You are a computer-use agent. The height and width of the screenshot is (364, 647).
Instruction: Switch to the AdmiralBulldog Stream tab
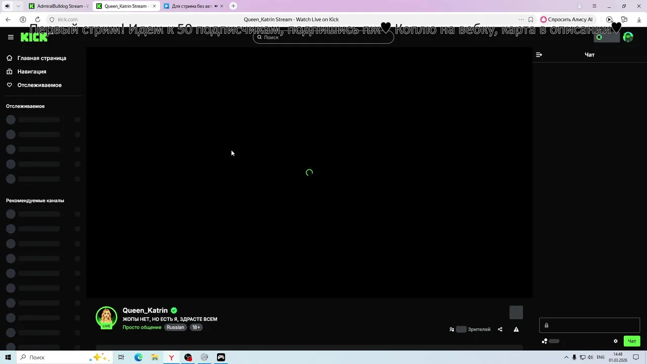[58, 6]
